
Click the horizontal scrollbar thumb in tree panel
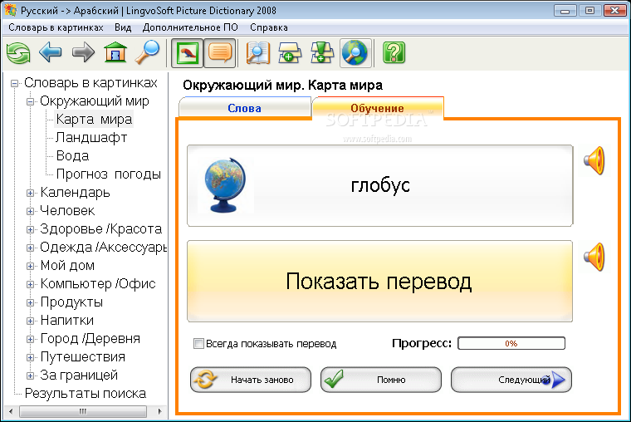83,411
